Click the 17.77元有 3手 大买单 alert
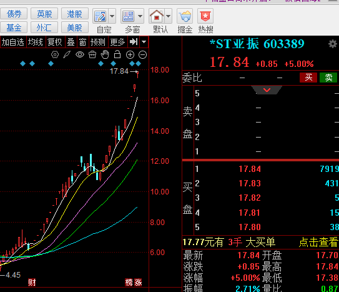The width and height of the screenshot is (339, 292). (x=229, y=242)
